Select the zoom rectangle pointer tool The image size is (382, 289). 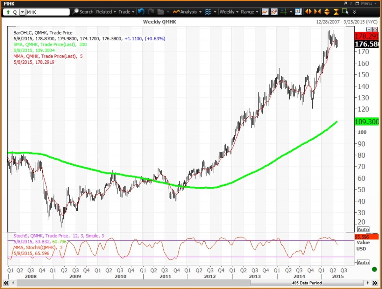coord(345,12)
